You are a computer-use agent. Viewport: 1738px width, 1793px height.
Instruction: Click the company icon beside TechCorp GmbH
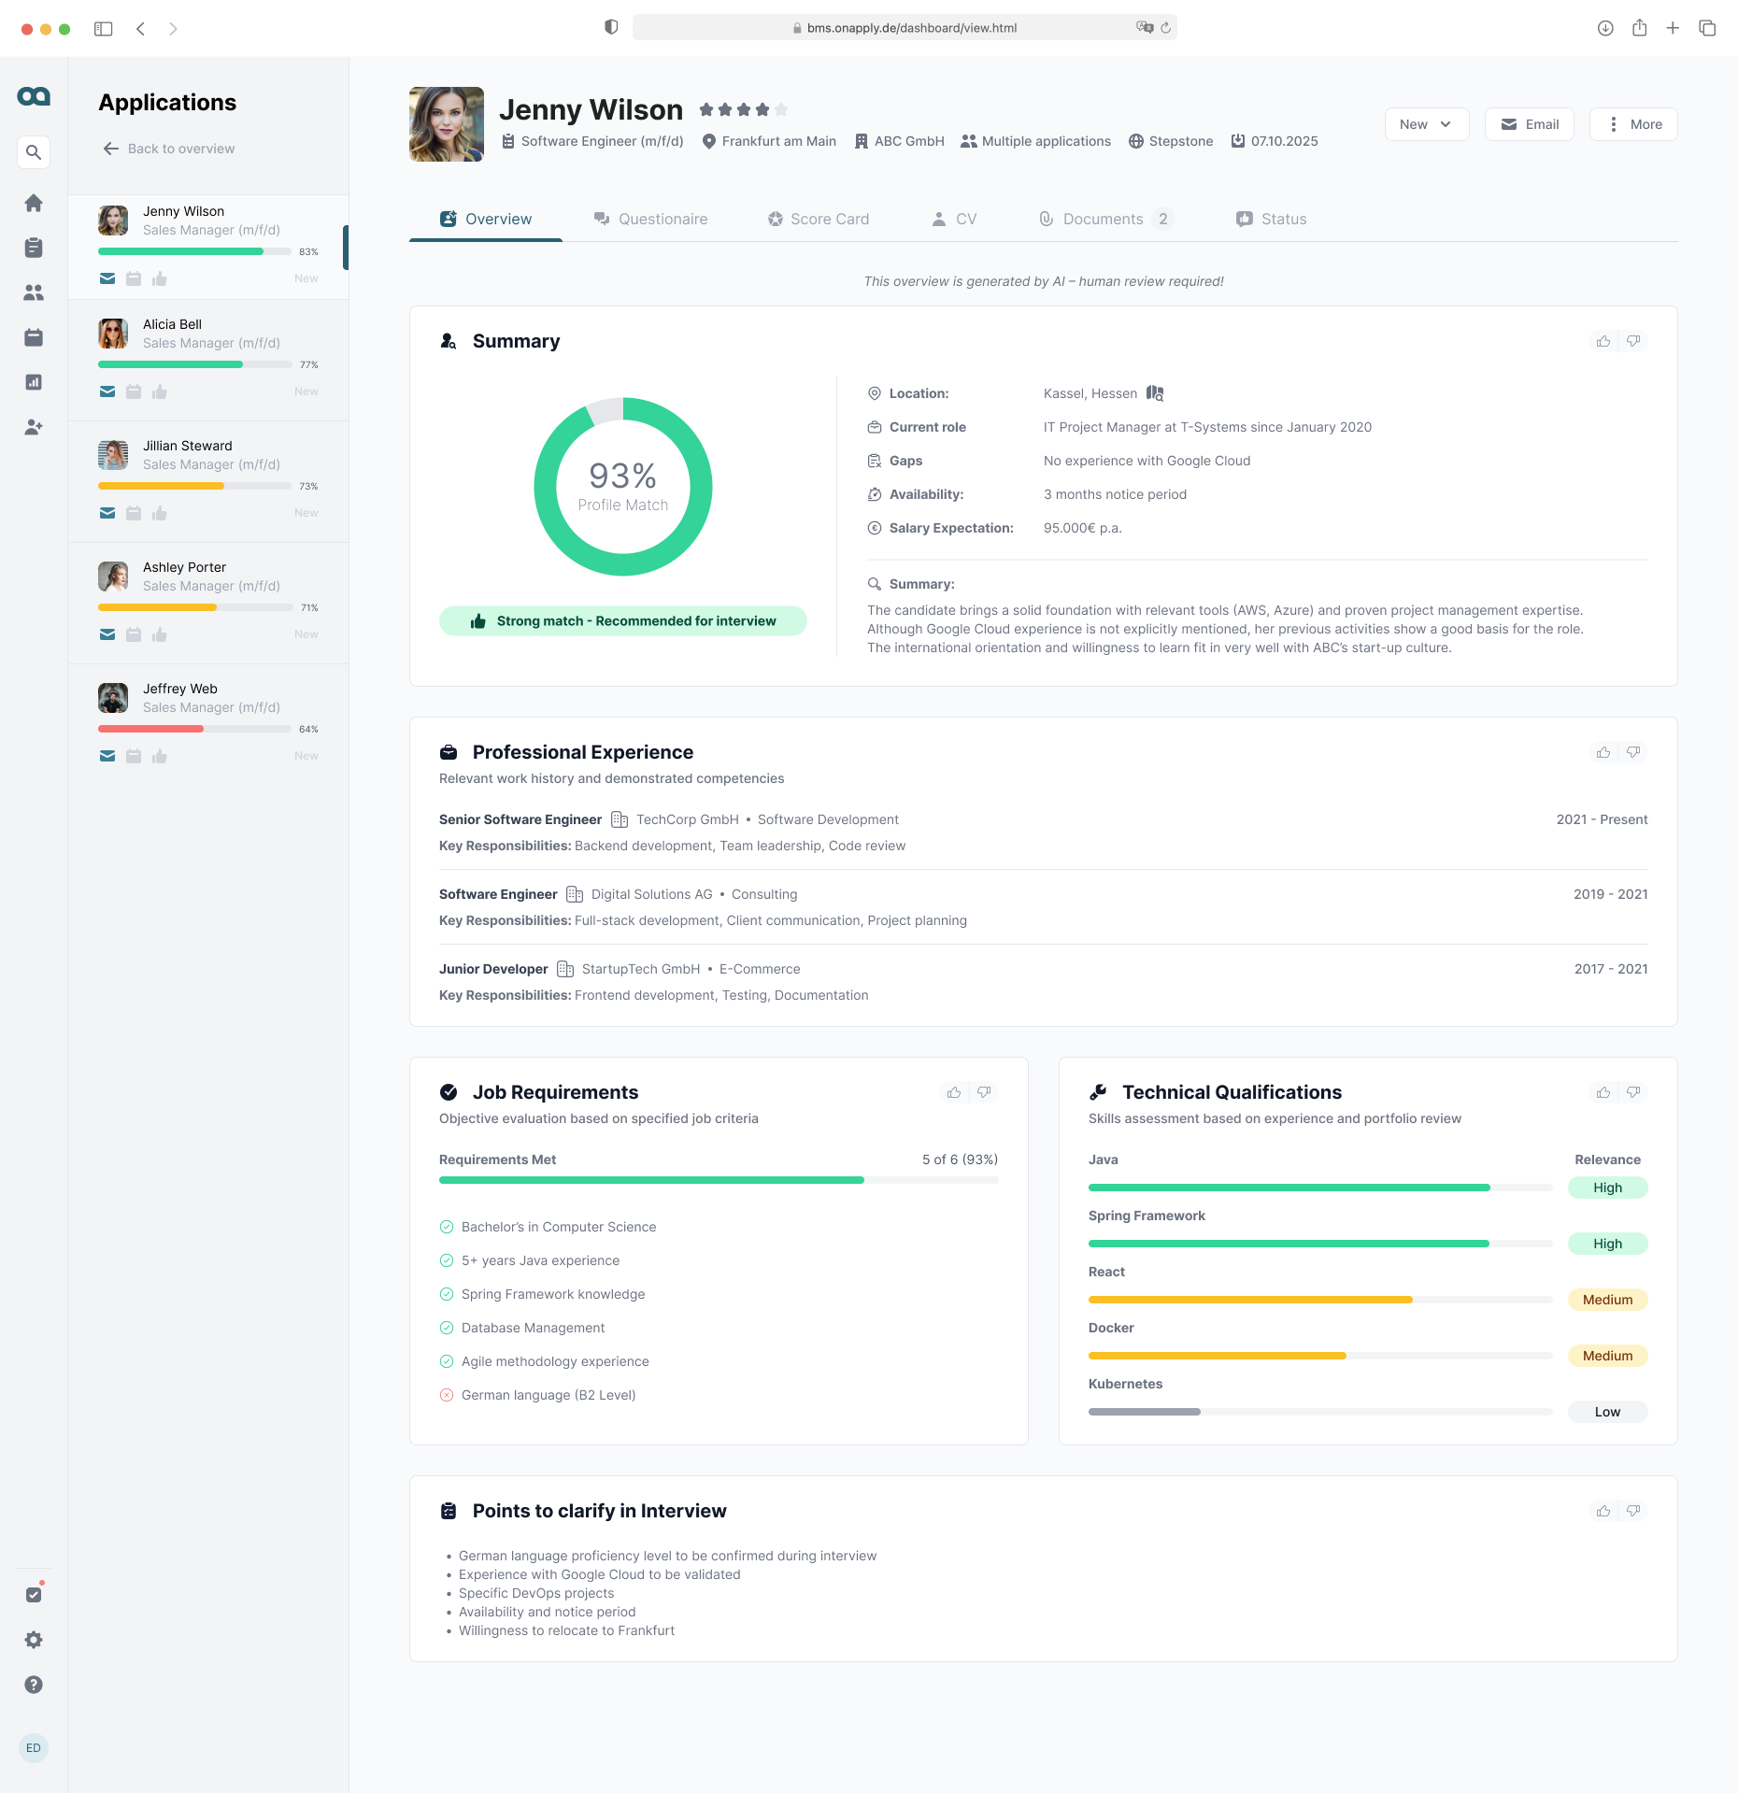pyautogui.click(x=620, y=819)
